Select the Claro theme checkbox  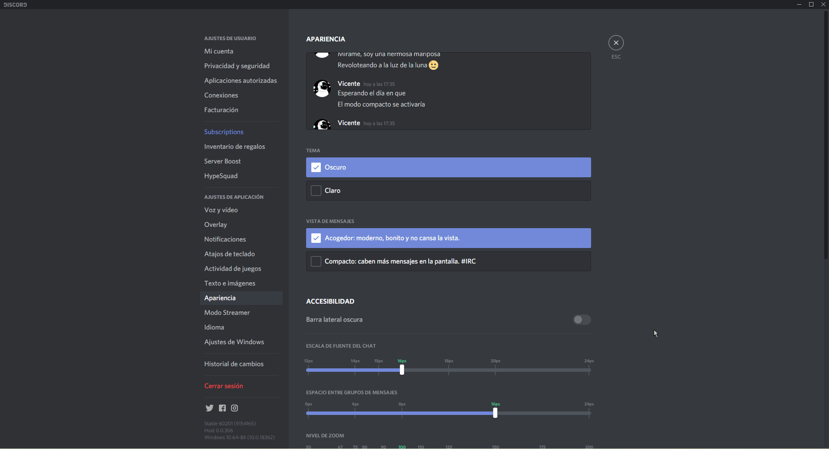tap(316, 191)
